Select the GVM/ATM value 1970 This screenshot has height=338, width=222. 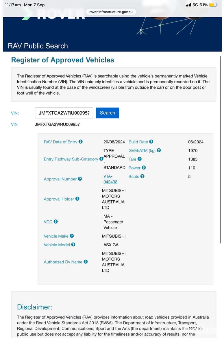(193, 150)
